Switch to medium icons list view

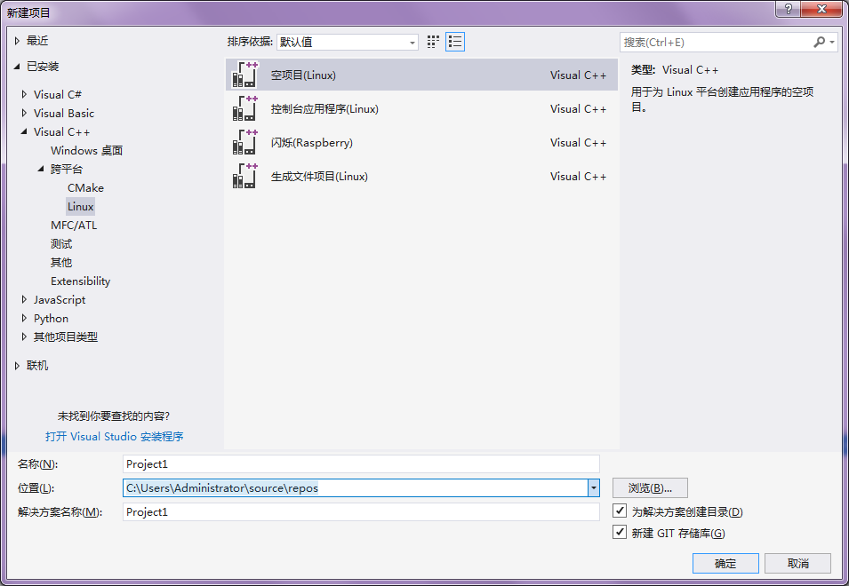click(x=455, y=42)
